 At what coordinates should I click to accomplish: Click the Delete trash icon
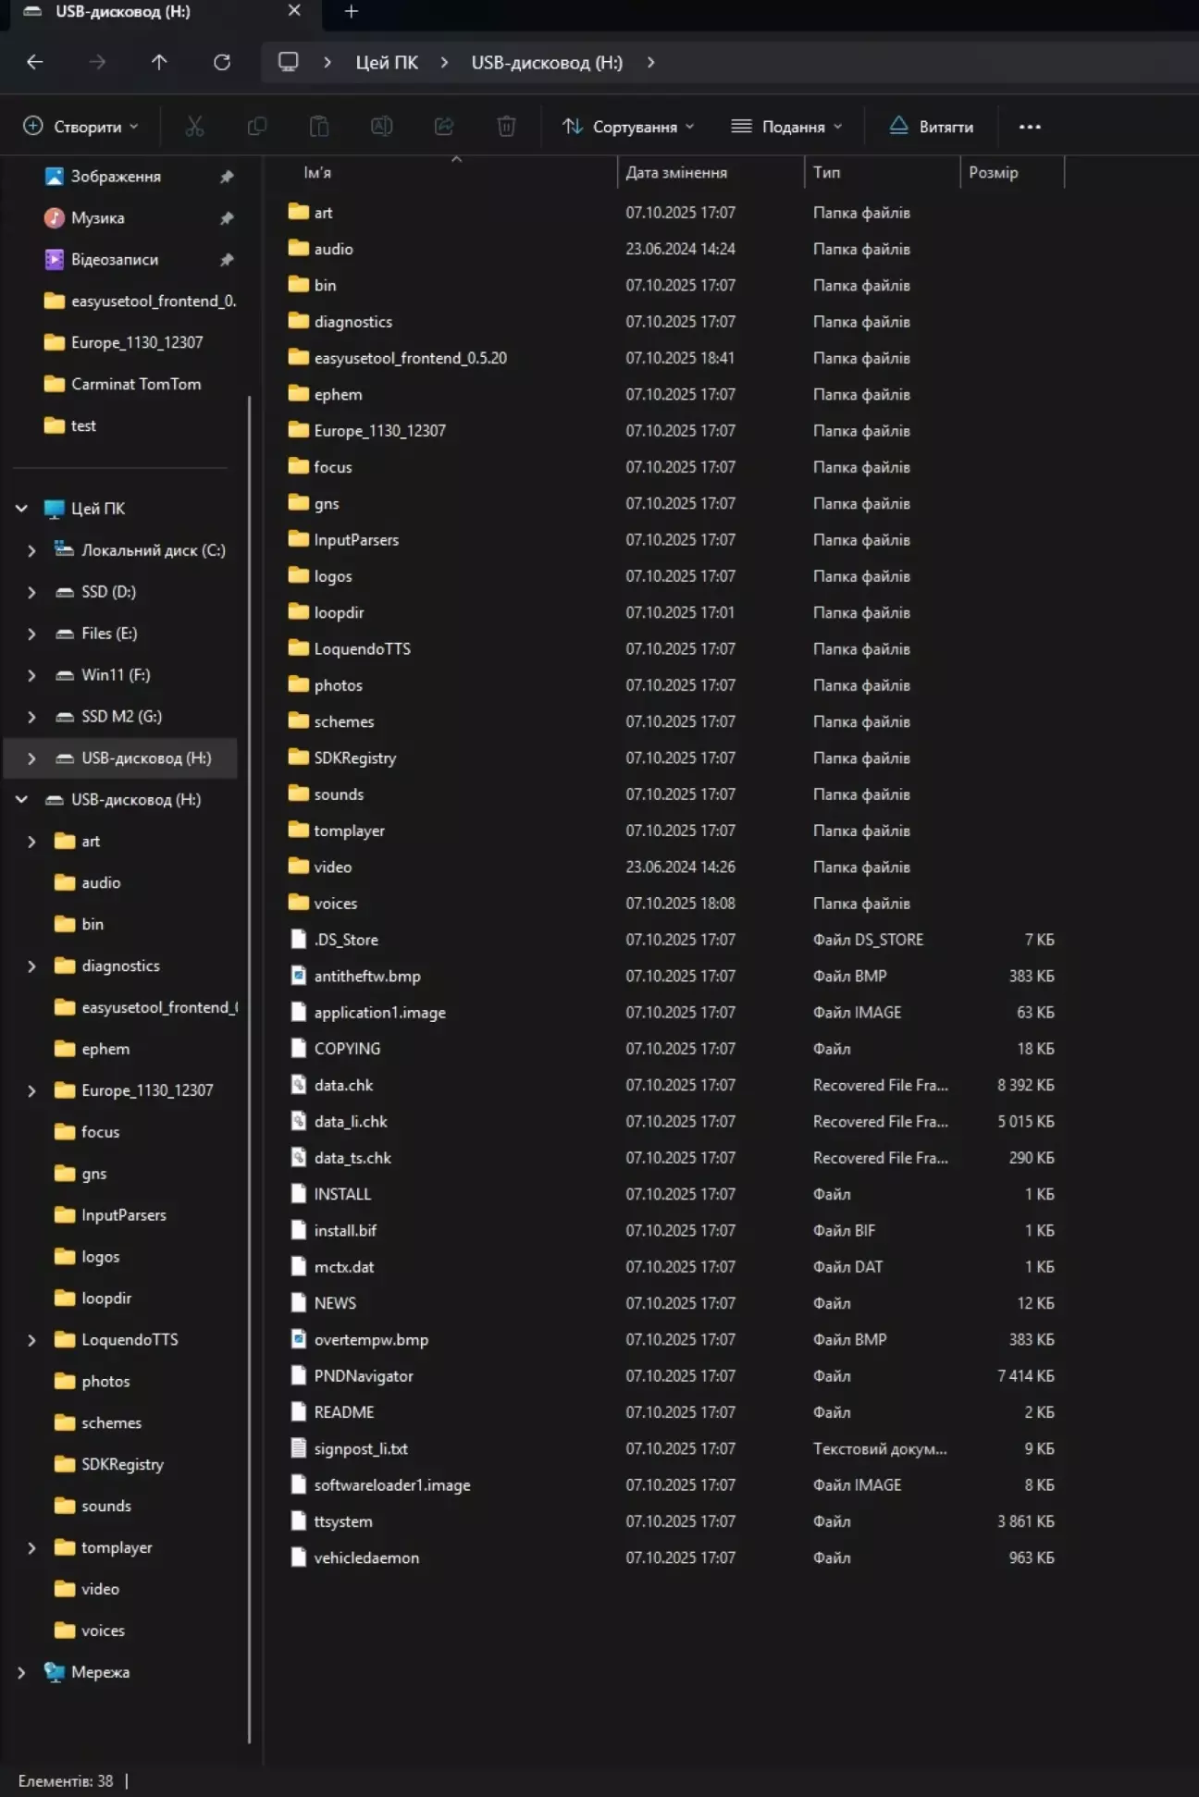(x=506, y=127)
